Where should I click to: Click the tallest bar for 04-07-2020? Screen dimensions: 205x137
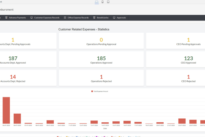coord(6,111)
